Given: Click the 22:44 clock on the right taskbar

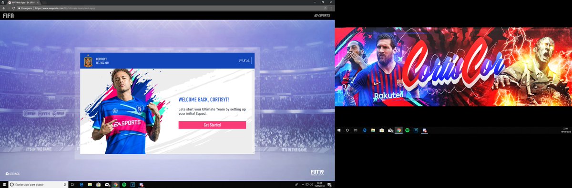Looking at the screenshot, I should pos(565,130).
